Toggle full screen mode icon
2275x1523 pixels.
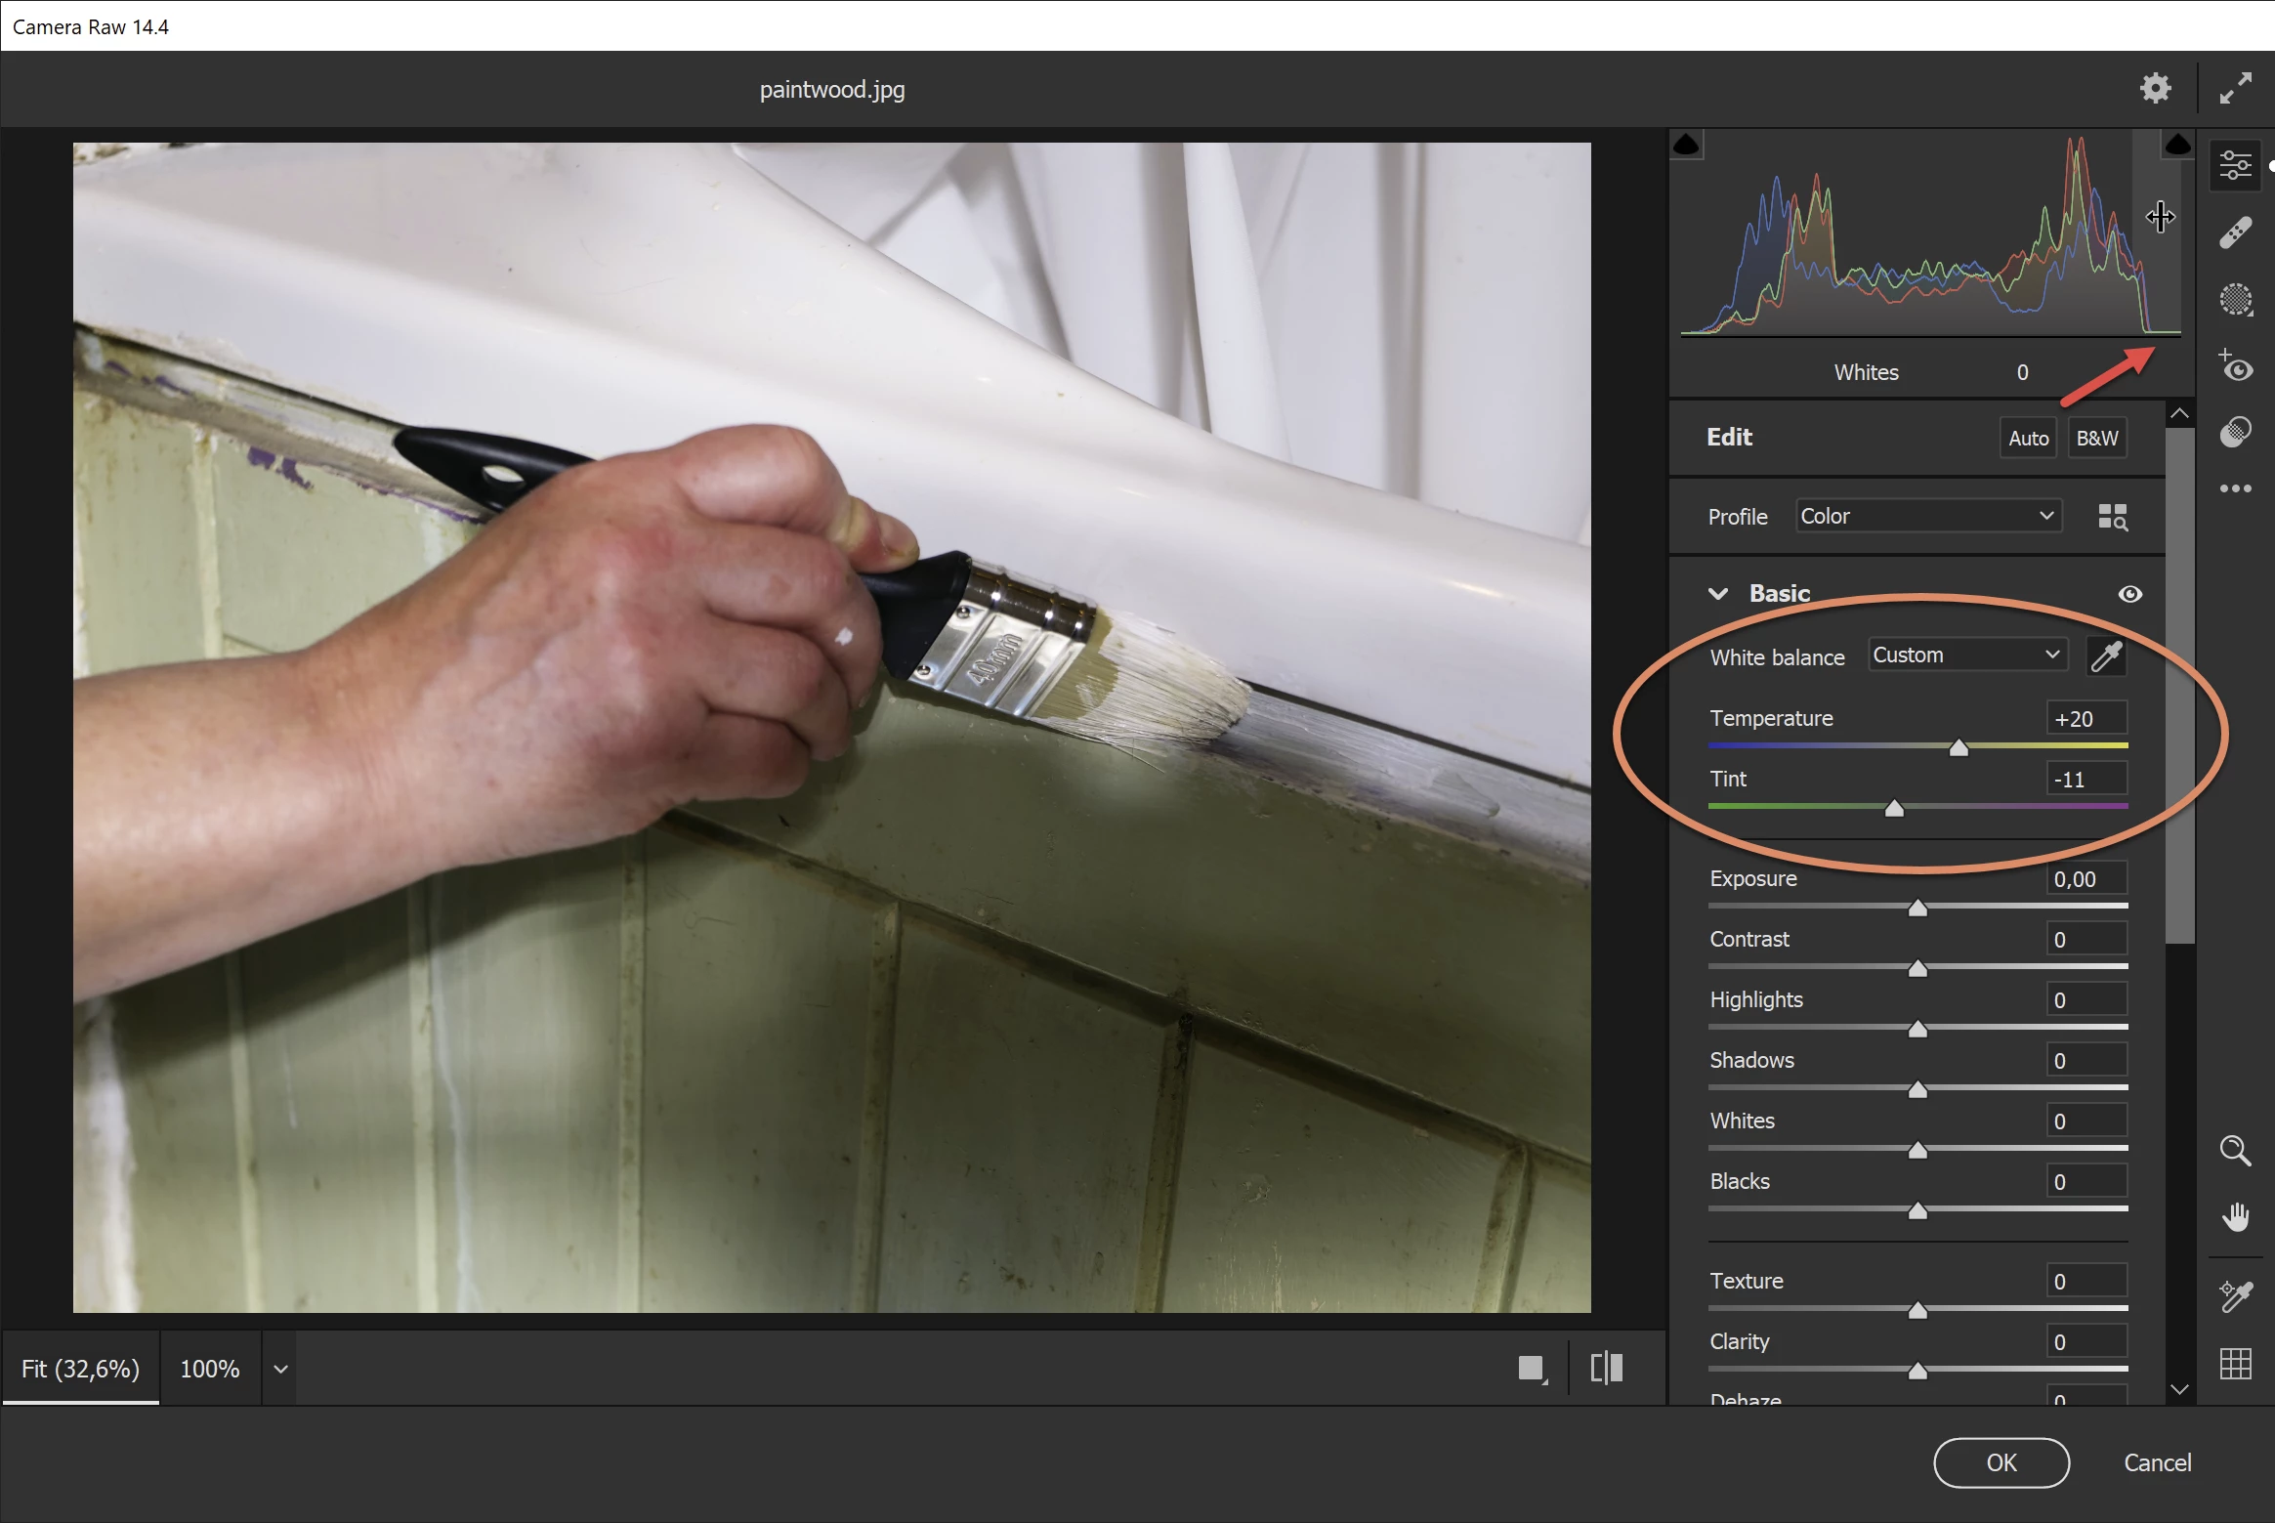(x=2235, y=89)
